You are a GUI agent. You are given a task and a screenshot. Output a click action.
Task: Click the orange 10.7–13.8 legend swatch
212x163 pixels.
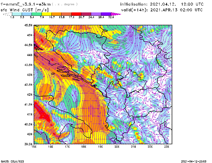point(56,14)
